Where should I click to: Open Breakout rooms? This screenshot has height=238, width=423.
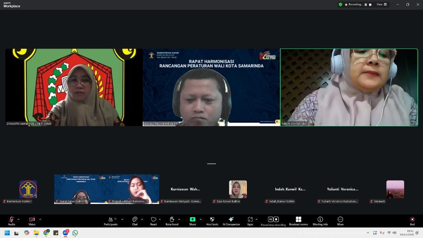pyautogui.click(x=298, y=221)
